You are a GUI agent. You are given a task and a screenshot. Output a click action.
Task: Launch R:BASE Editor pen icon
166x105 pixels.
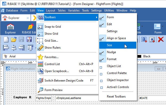coord(31,26)
